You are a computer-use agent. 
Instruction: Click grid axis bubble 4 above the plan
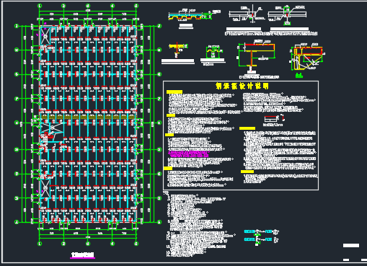tap(112, 6)
